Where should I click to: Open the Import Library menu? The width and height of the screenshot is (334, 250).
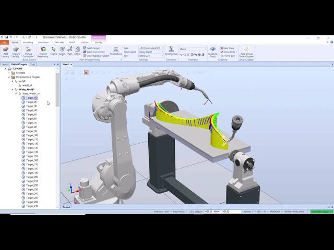click(x=16, y=52)
